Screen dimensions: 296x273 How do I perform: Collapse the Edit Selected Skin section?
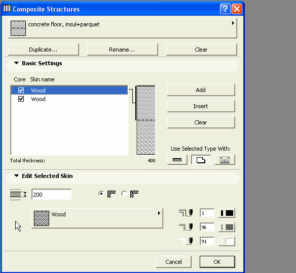coord(16,175)
